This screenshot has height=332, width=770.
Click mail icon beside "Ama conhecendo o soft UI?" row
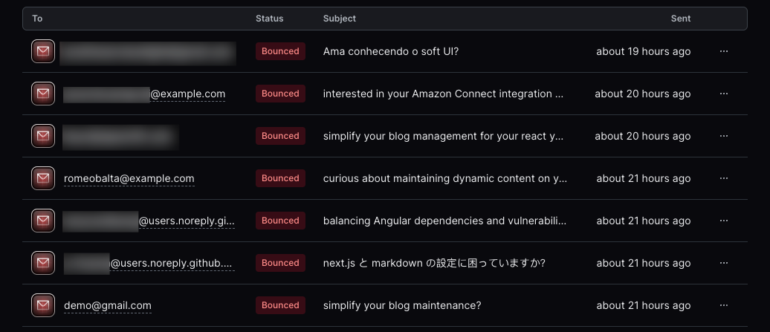(x=43, y=51)
